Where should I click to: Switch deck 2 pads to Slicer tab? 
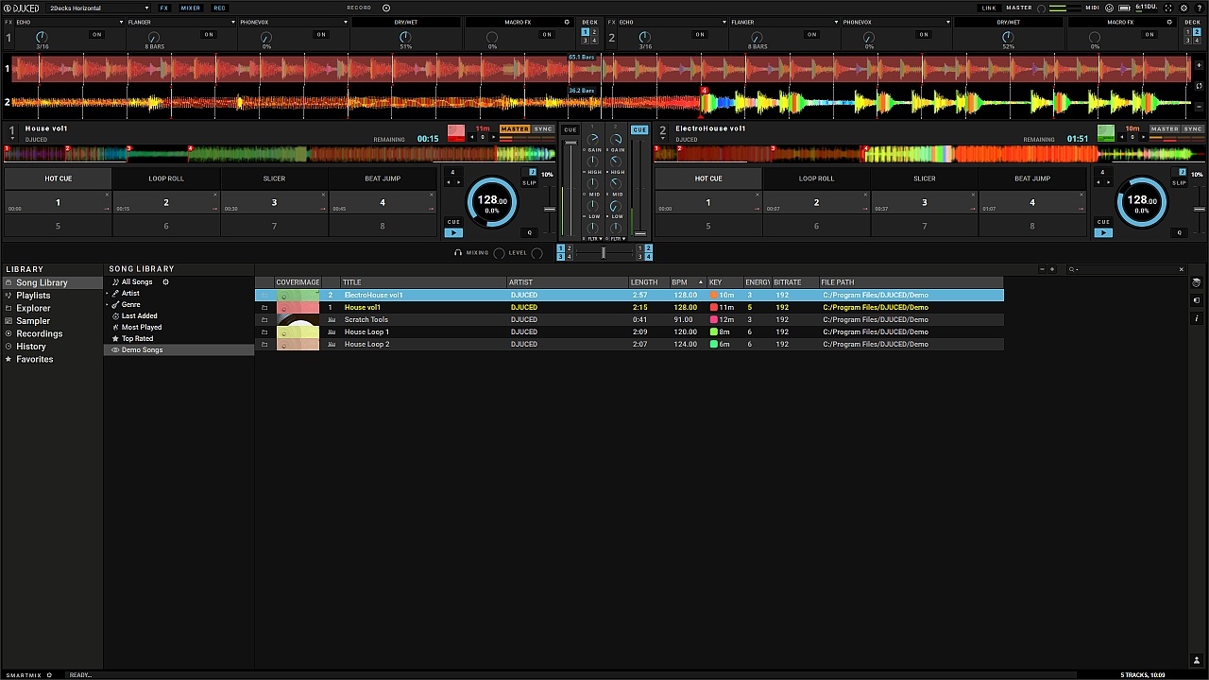[x=925, y=178]
